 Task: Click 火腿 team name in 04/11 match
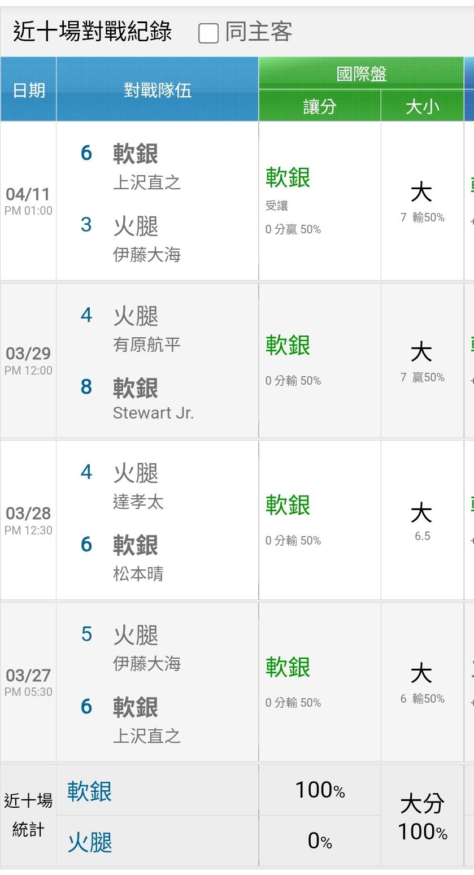point(136,226)
